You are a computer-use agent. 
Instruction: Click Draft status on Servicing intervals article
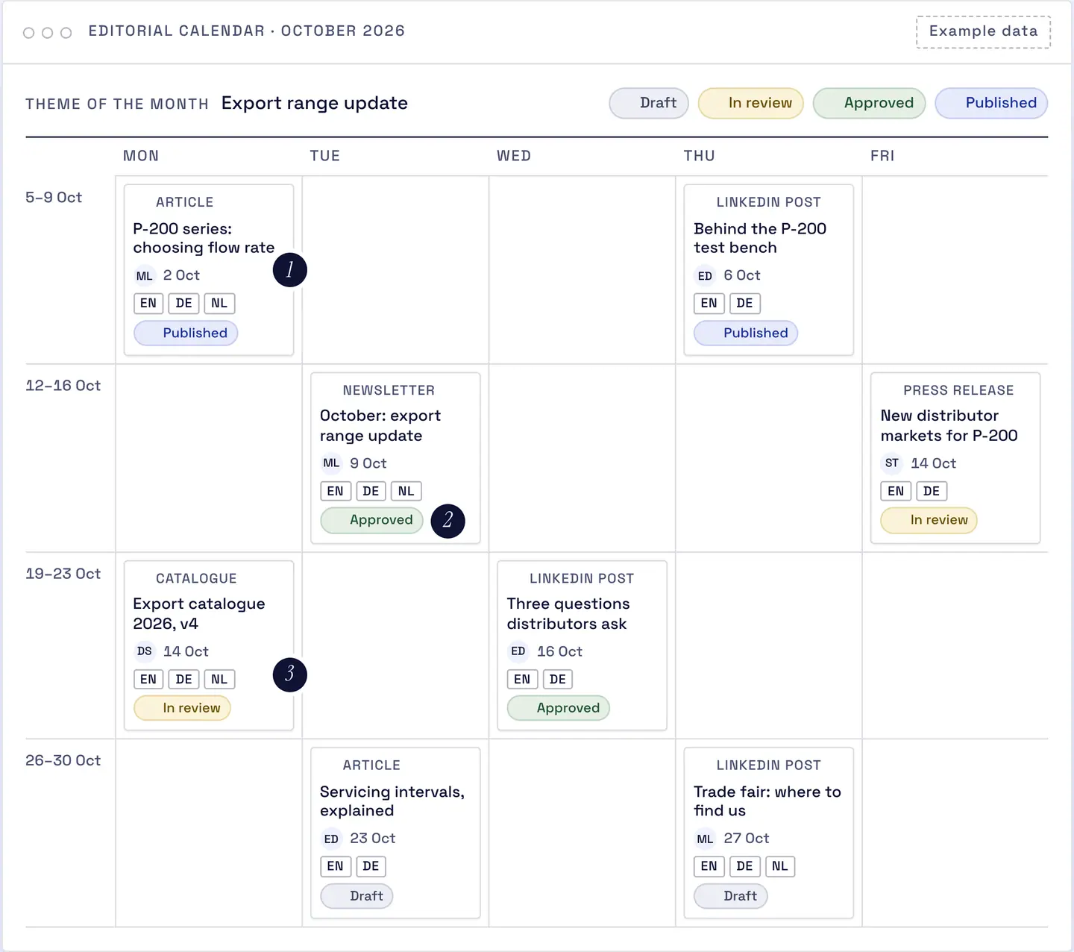[357, 896]
